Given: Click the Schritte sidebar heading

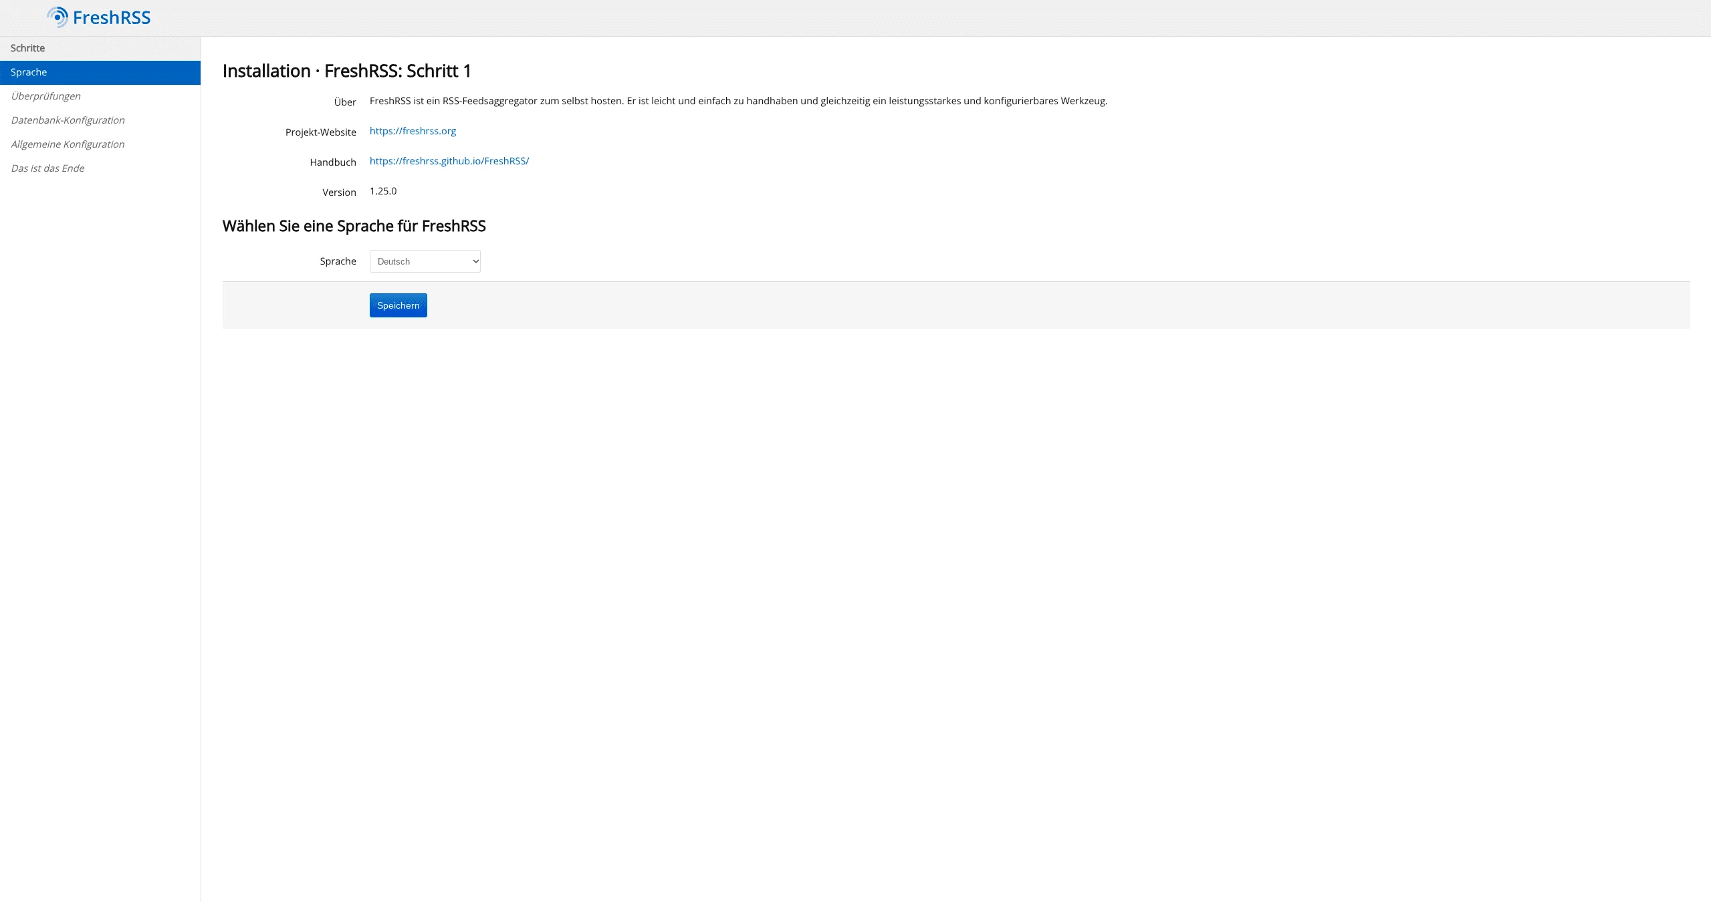Looking at the screenshot, I should (x=27, y=48).
